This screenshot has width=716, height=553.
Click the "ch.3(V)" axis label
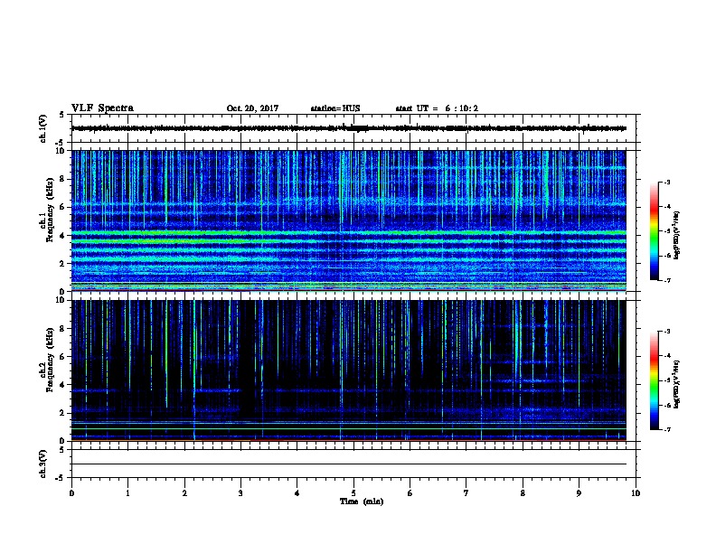(x=43, y=464)
